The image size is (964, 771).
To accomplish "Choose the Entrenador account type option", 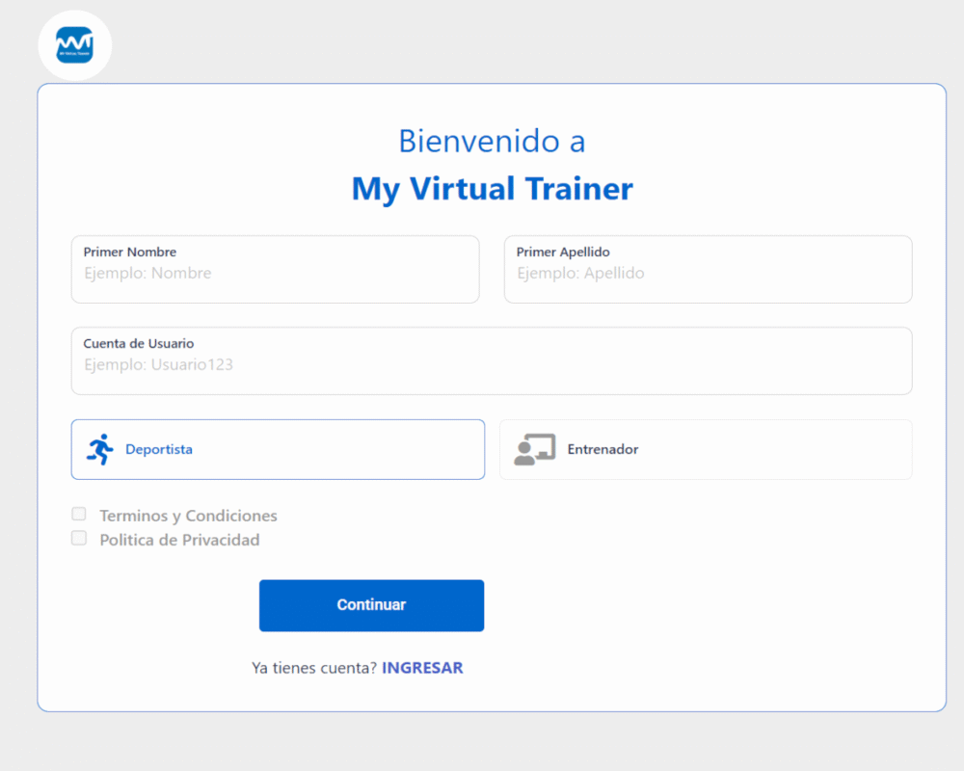I will tap(705, 449).
